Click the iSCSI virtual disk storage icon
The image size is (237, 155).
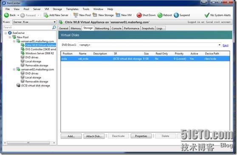coord(18,85)
